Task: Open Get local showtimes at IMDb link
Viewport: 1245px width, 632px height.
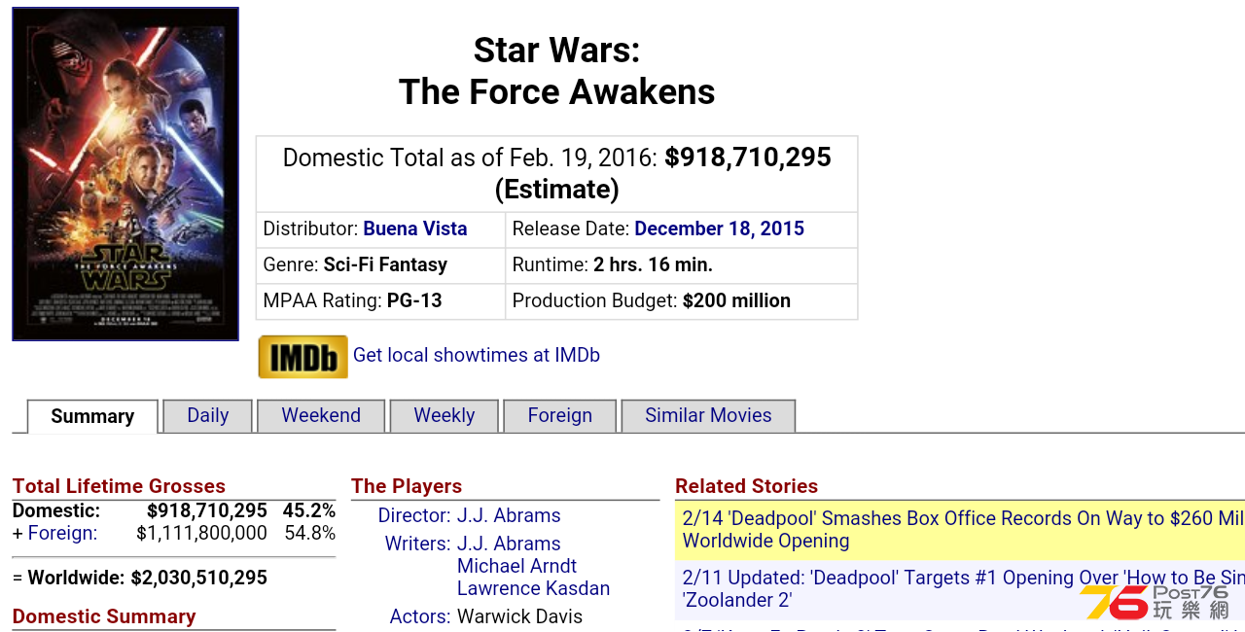Action: 477,356
